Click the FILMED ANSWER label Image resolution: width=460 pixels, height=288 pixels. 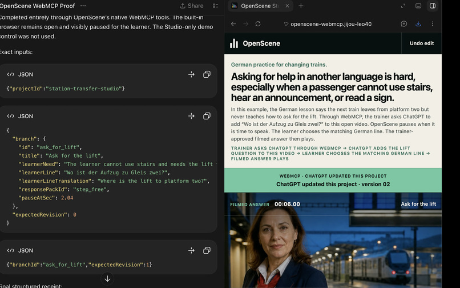pyautogui.click(x=249, y=205)
